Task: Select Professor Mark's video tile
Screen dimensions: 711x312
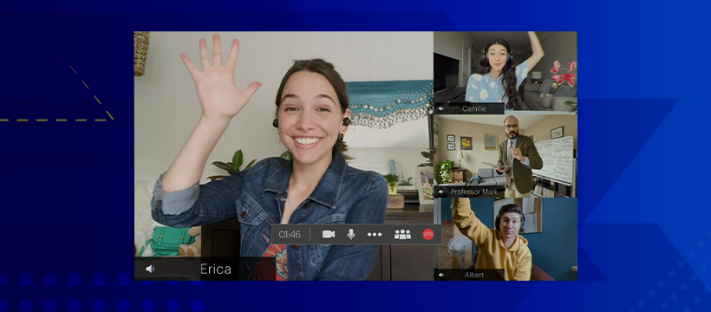Action: click(x=506, y=155)
